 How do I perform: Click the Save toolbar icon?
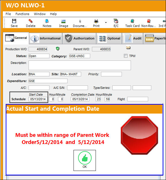pyautogui.click(x=14, y=21)
